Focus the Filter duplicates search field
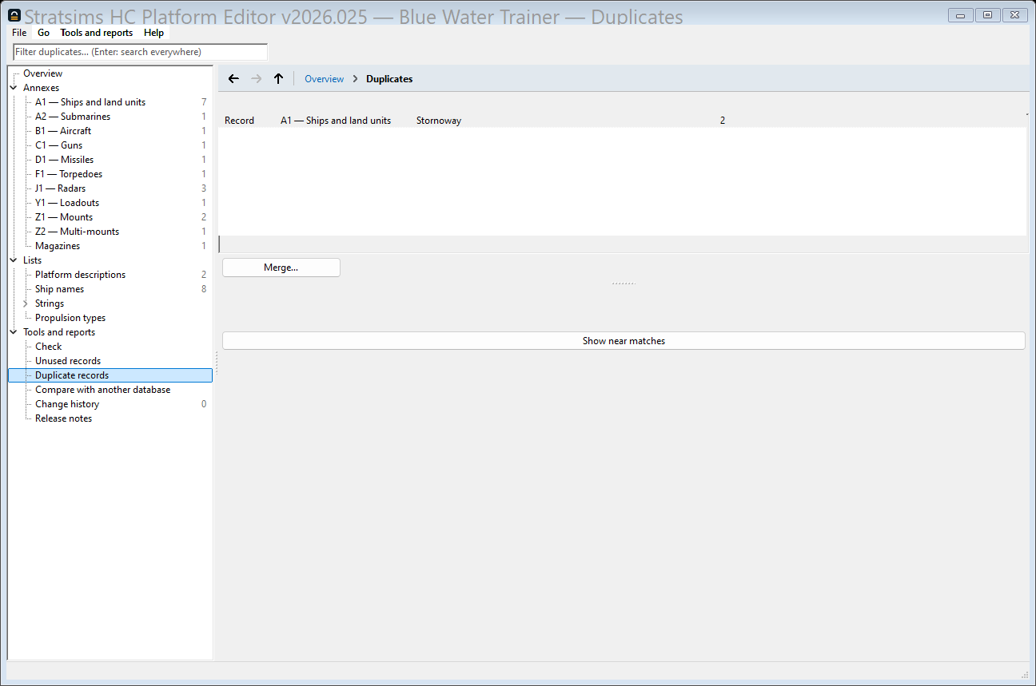The image size is (1036, 686). point(141,52)
